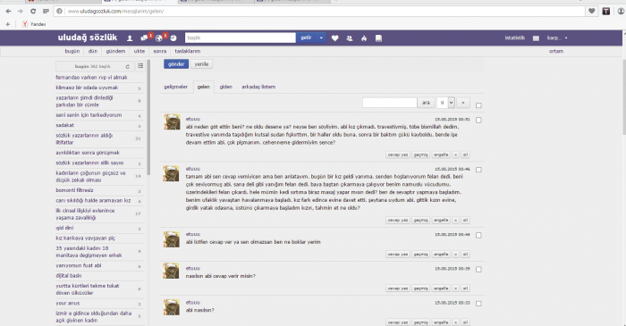Screen dimensions: 626x326
Task: Click the book icon in the header
Action: tap(378, 38)
